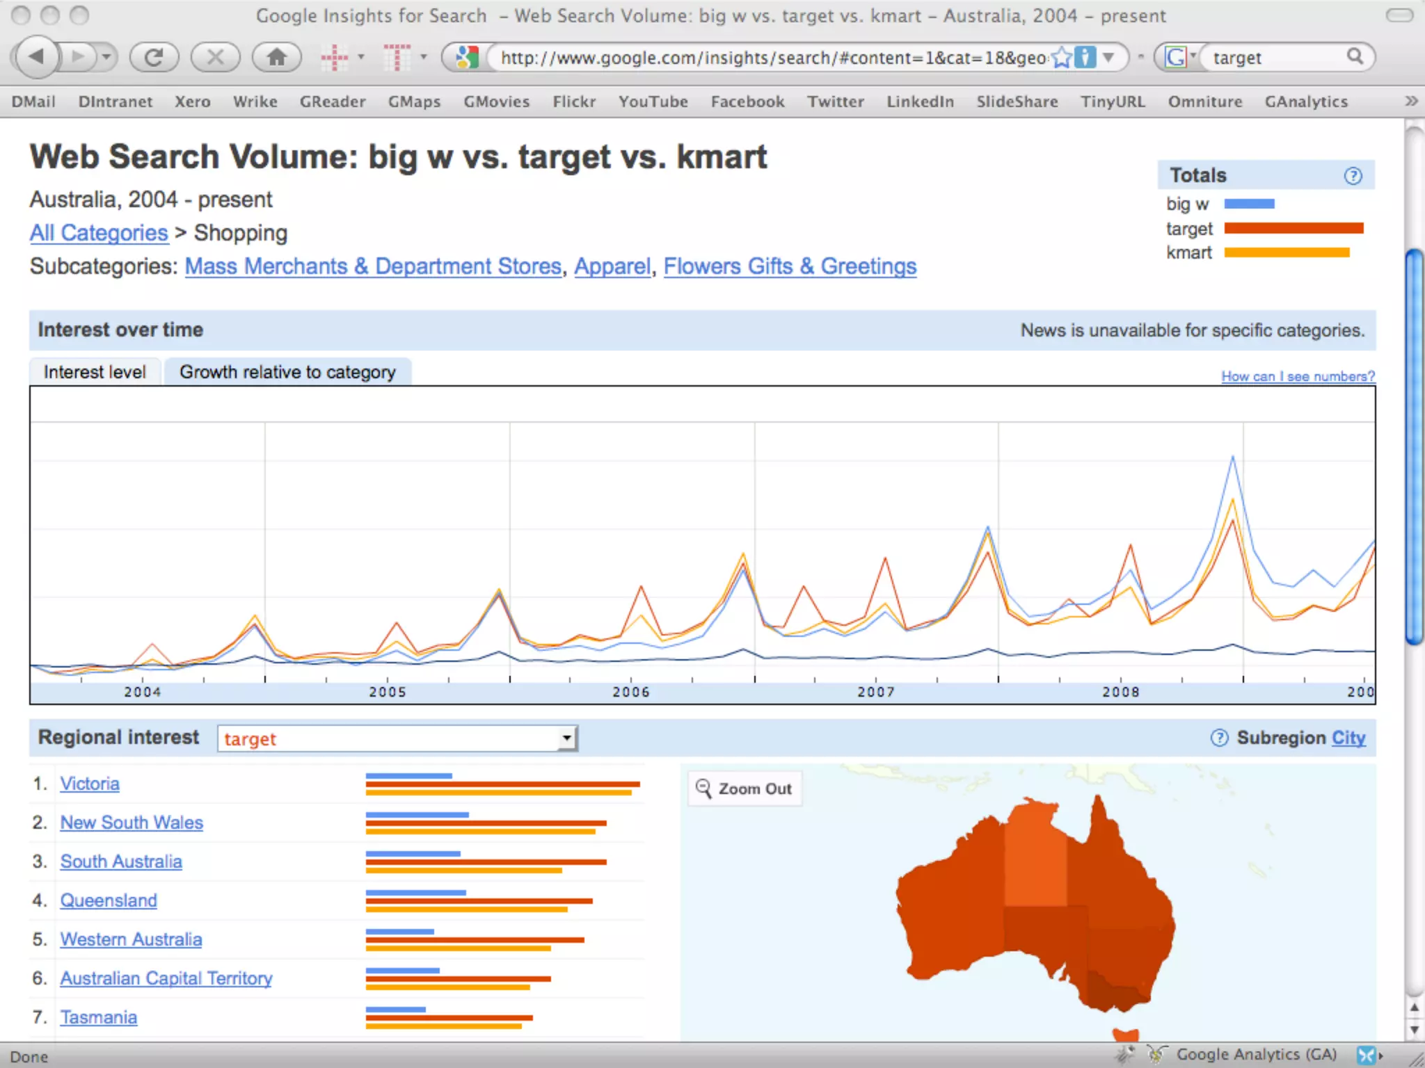Click the Totals help question mark icon
The width and height of the screenshot is (1425, 1068).
tap(1352, 176)
